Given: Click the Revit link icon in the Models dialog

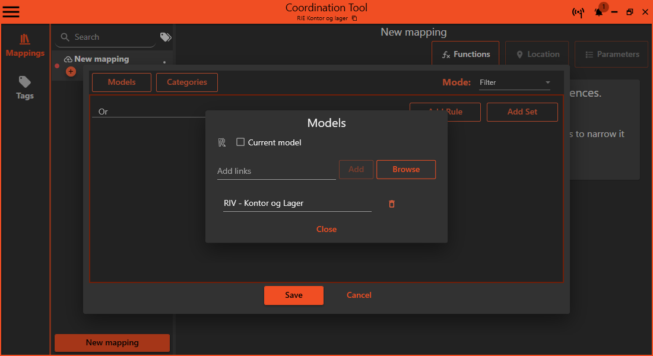Looking at the screenshot, I should [x=222, y=142].
